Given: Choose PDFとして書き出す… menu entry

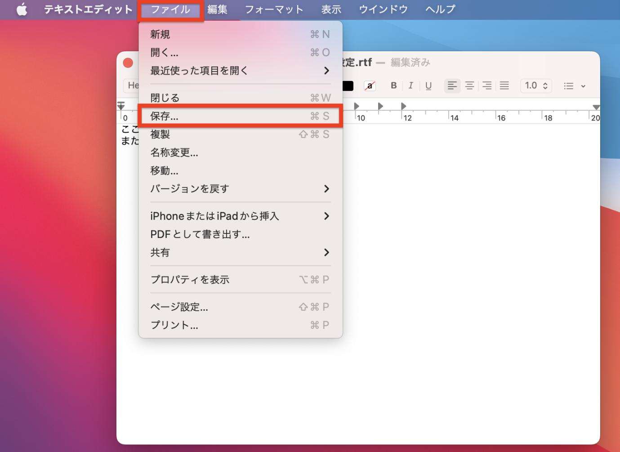Looking at the screenshot, I should click(x=241, y=234).
